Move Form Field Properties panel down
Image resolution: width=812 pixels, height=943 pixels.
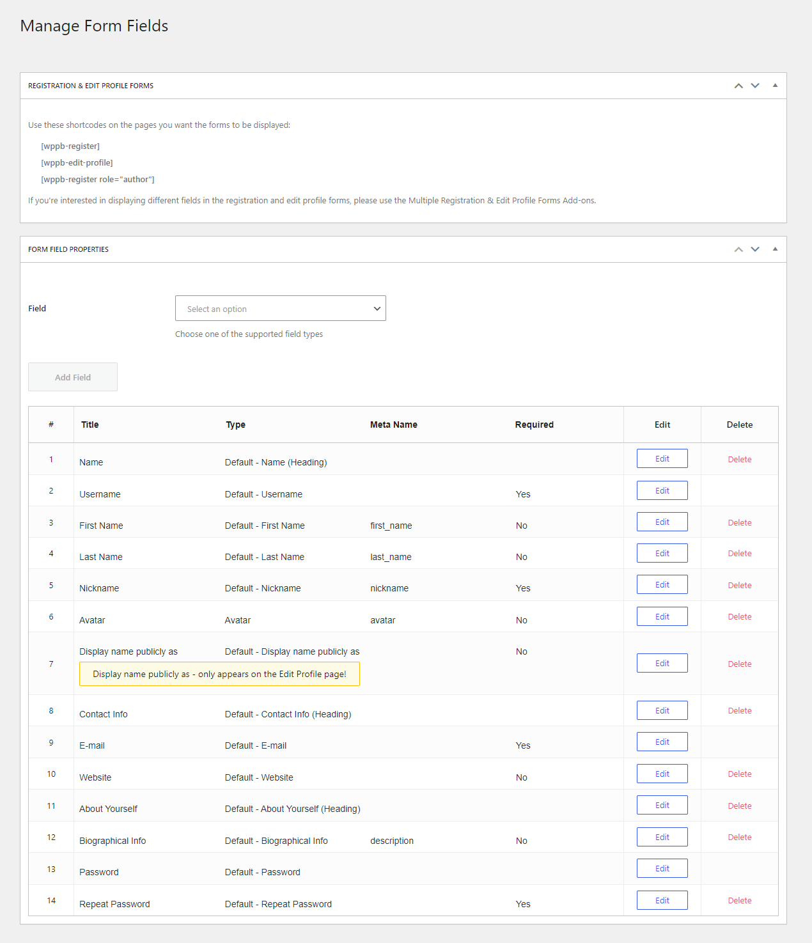pyautogui.click(x=755, y=249)
